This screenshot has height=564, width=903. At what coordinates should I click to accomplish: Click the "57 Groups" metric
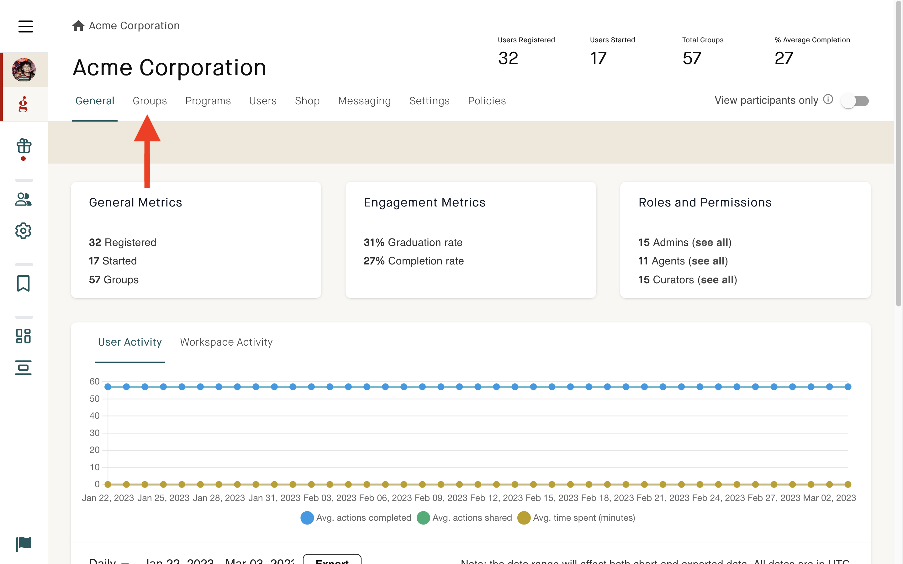114,280
